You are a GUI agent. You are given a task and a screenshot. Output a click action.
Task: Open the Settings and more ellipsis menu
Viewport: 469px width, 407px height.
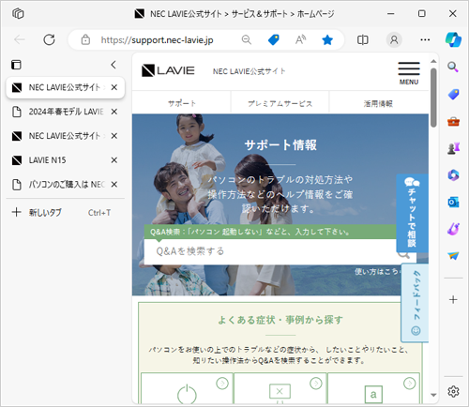click(425, 39)
